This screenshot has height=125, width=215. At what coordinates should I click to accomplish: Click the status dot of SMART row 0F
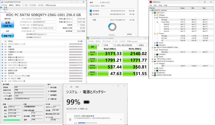[x=2, y=81]
